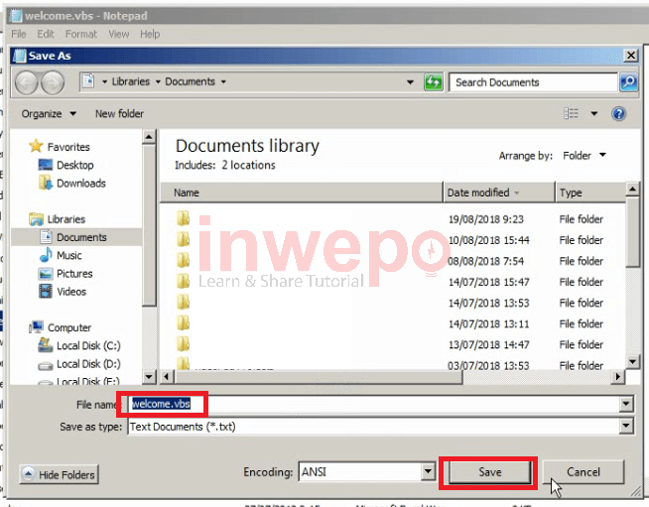Viewport: 649px width, 507px height.
Task: Click the Local Disk (D:) drive icon
Action: 45,365
